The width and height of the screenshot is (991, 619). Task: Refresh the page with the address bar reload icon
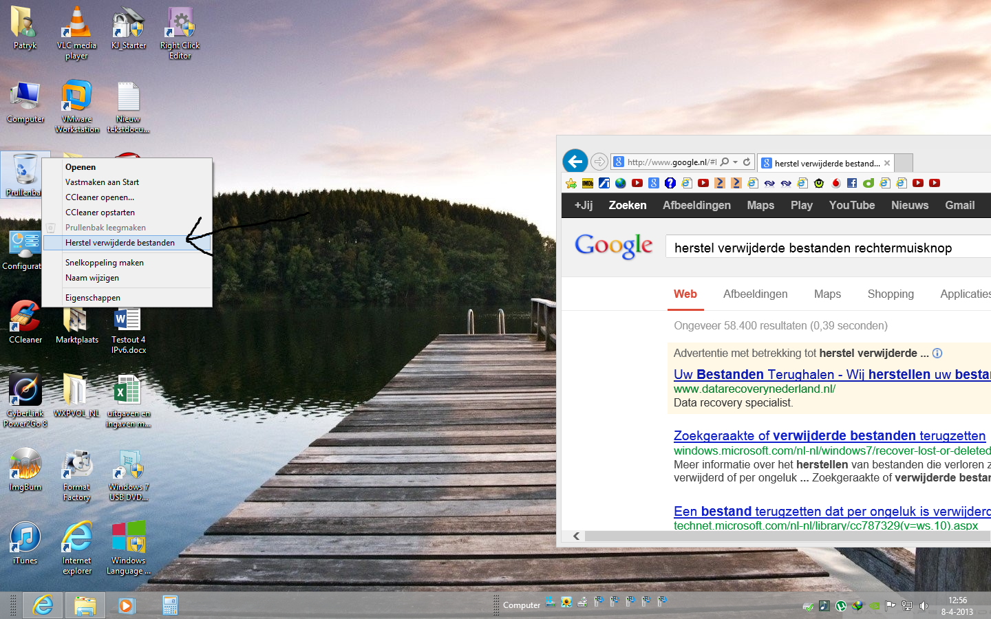(x=747, y=162)
